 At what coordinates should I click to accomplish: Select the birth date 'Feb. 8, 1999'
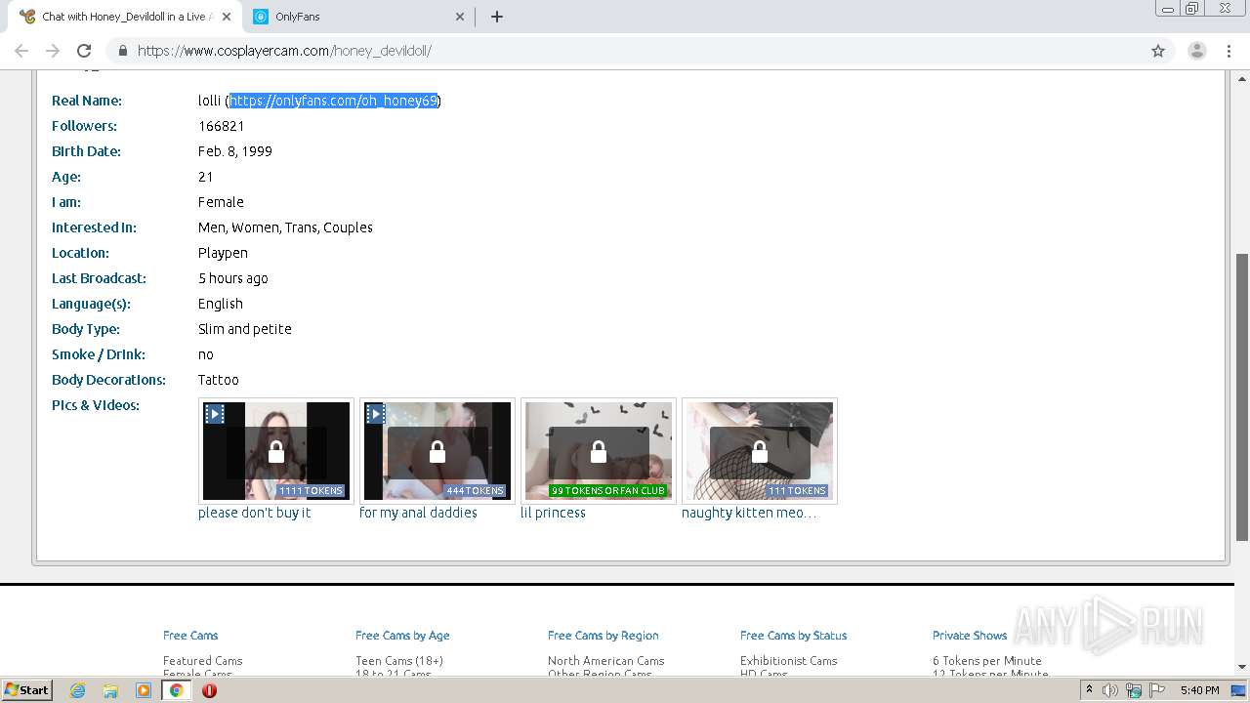point(235,151)
